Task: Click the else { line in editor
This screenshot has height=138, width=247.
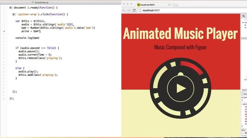Action: click(x=20, y=68)
